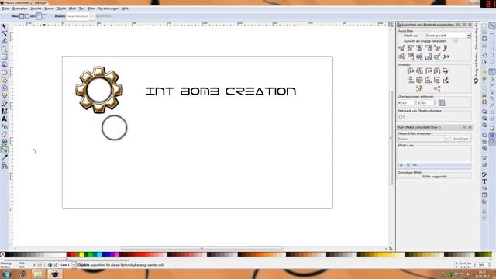Open the Datei menu
496x279 pixels.
click(5, 9)
